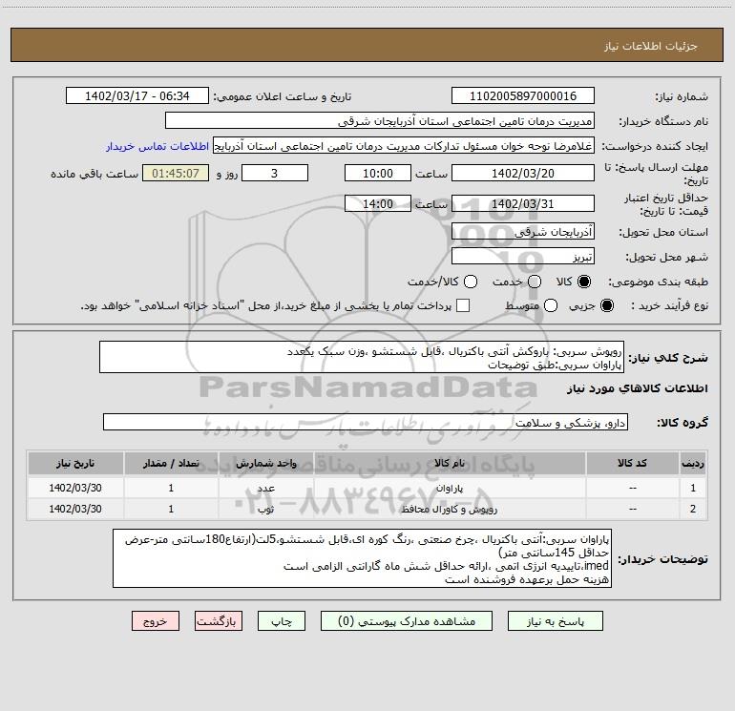Click row number 2 cell
The image size is (735, 711).
[x=693, y=509]
